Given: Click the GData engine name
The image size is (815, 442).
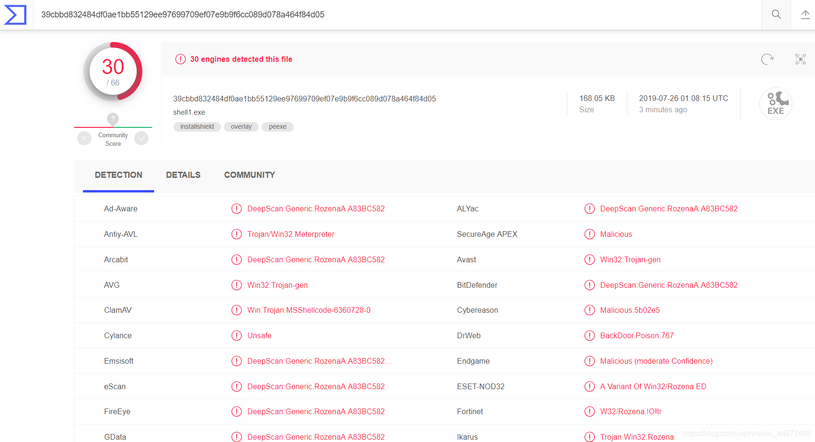Looking at the screenshot, I should coord(115,437).
